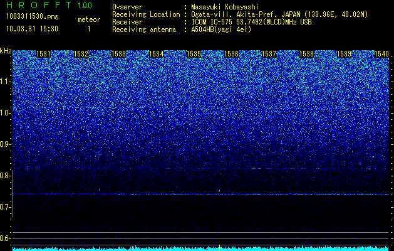Click the 1532 time marker
394x251 pixels.
click(x=81, y=54)
